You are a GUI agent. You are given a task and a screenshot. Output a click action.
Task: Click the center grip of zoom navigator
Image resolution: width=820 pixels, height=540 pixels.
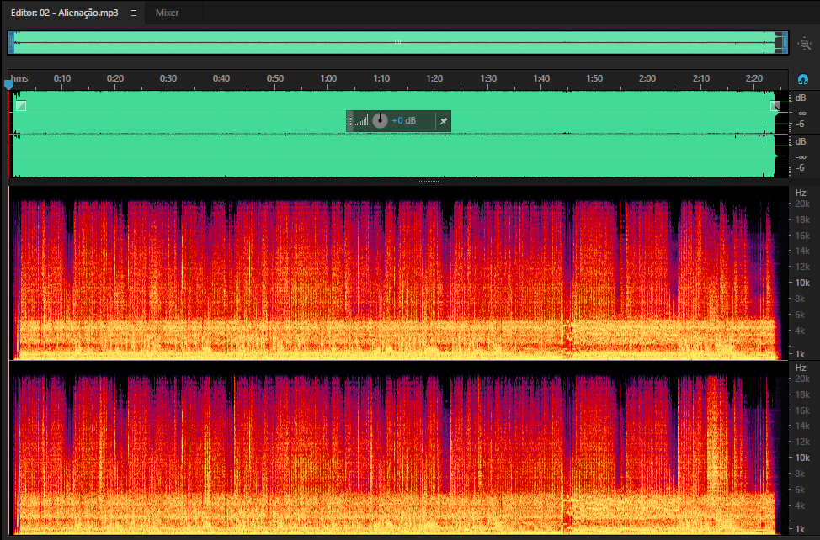point(397,42)
